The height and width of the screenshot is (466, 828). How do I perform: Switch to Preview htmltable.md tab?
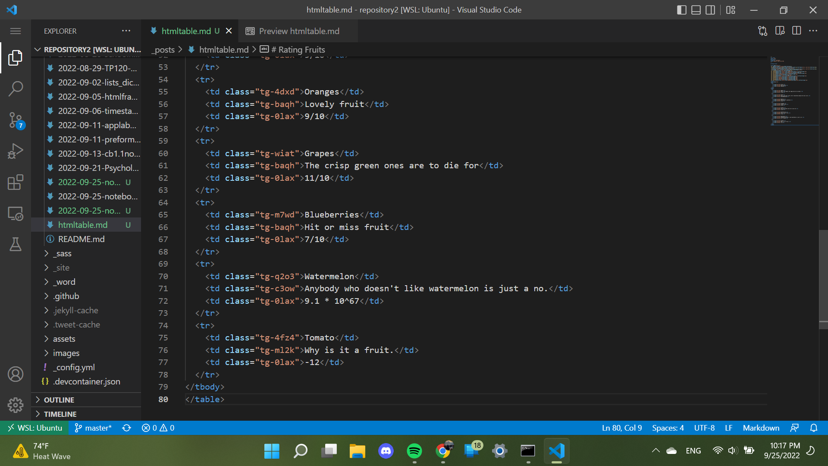click(x=298, y=31)
